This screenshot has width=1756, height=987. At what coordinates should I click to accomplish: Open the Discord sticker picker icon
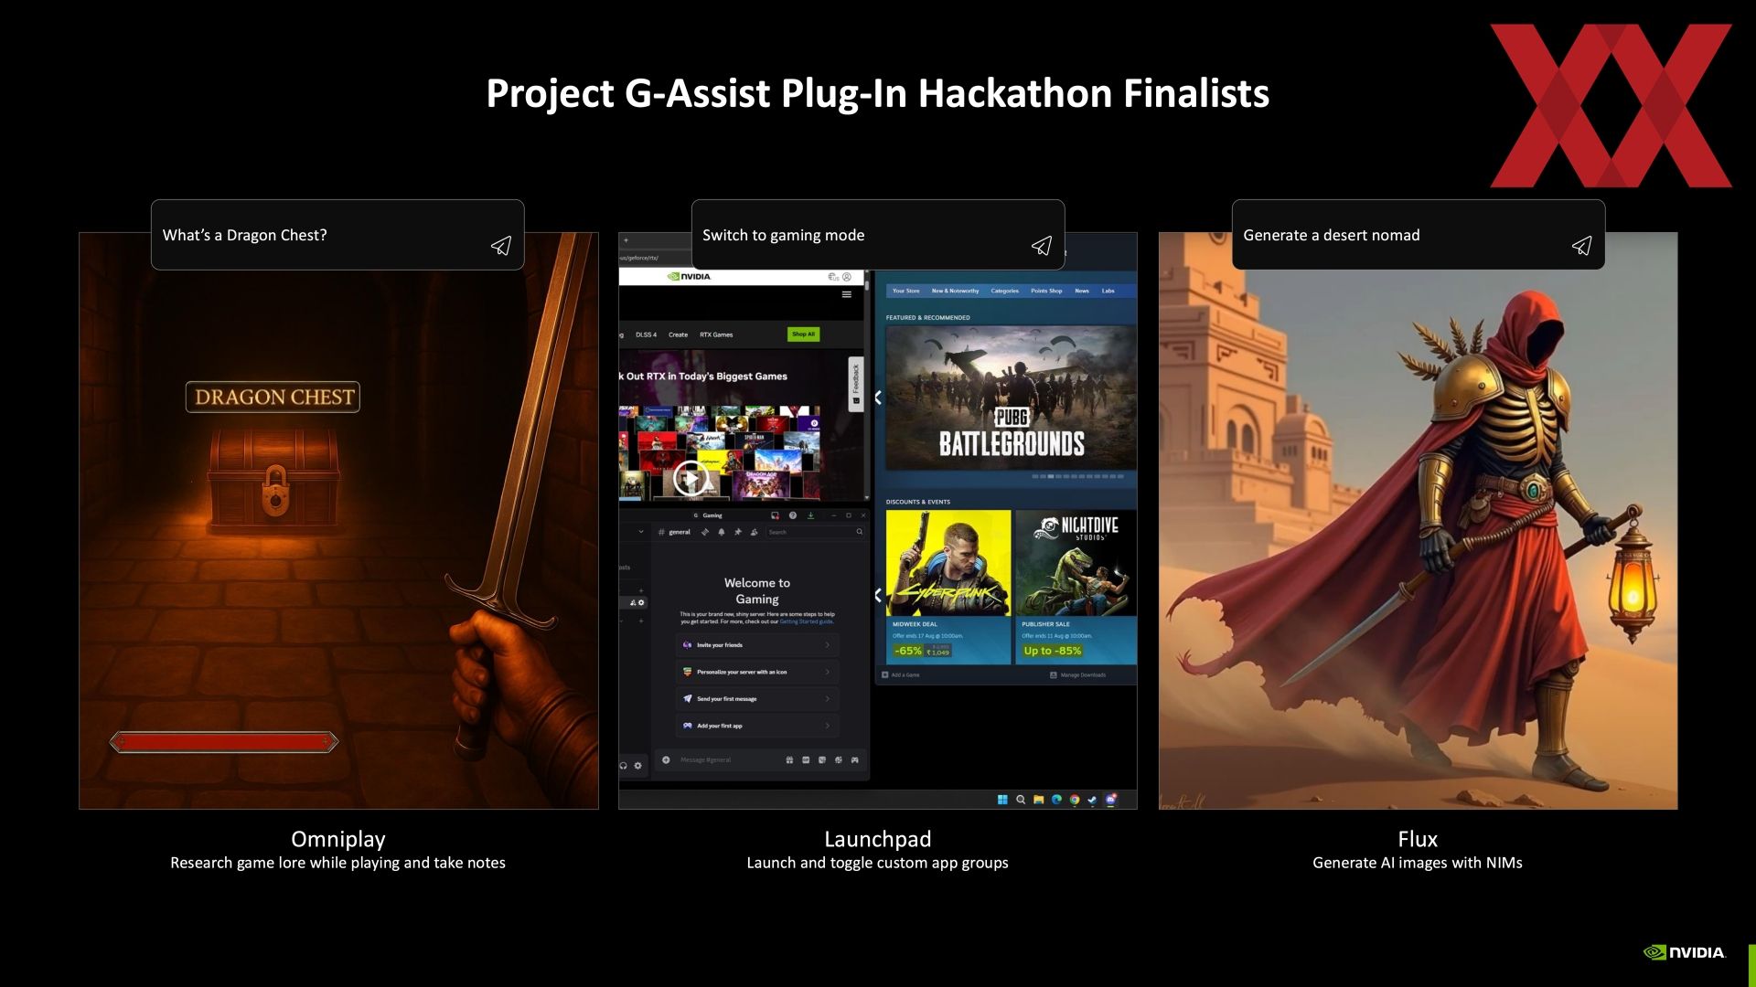(x=822, y=760)
